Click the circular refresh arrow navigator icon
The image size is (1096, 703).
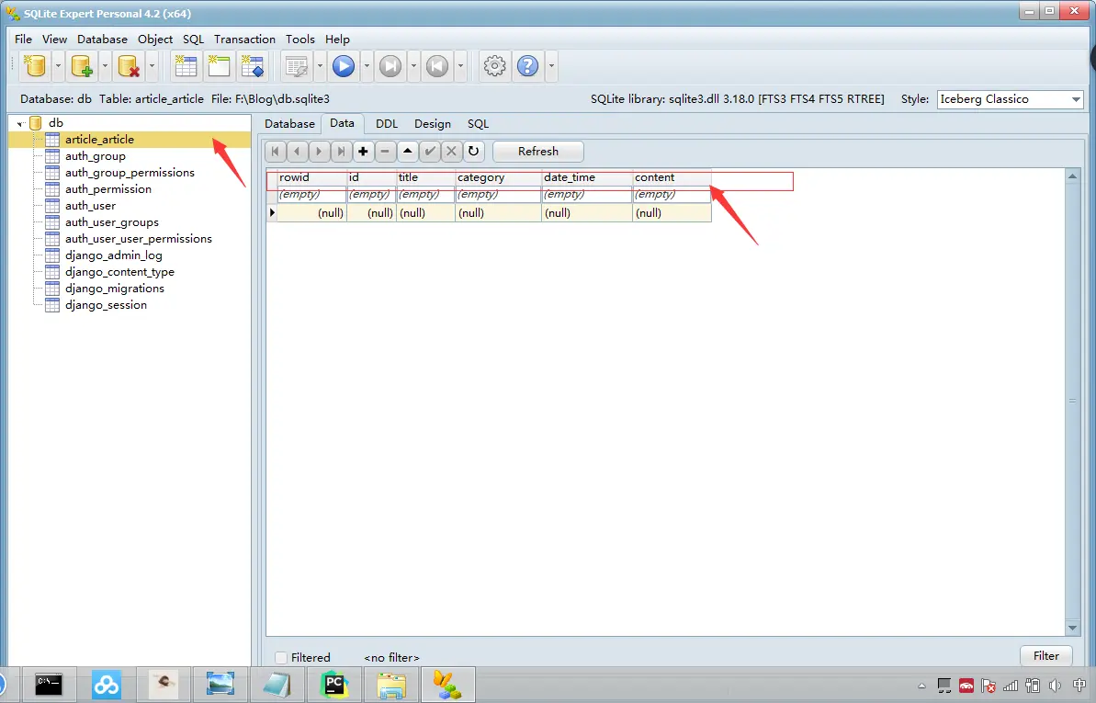tap(473, 151)
